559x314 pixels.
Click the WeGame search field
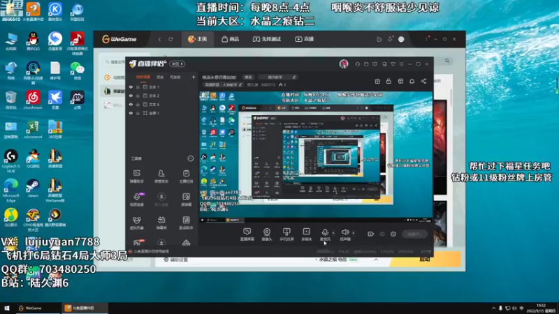click(115, 62)
